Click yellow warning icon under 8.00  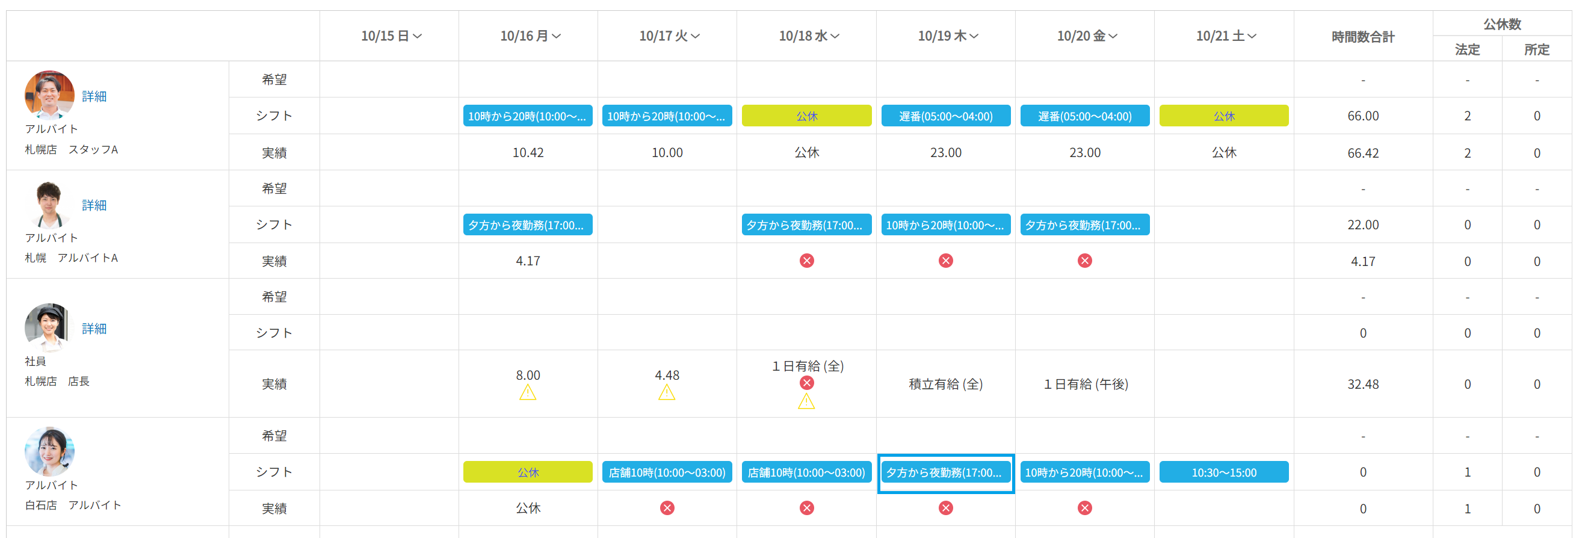(x=527, y=393)
